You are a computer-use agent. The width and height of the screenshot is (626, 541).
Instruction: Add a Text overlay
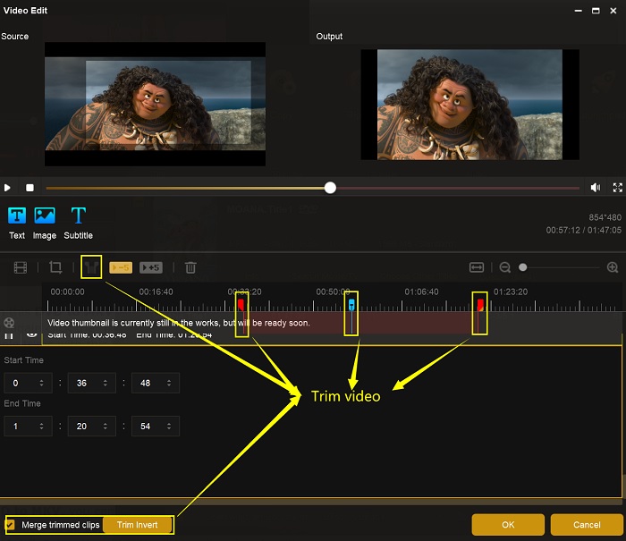(17, 223)
